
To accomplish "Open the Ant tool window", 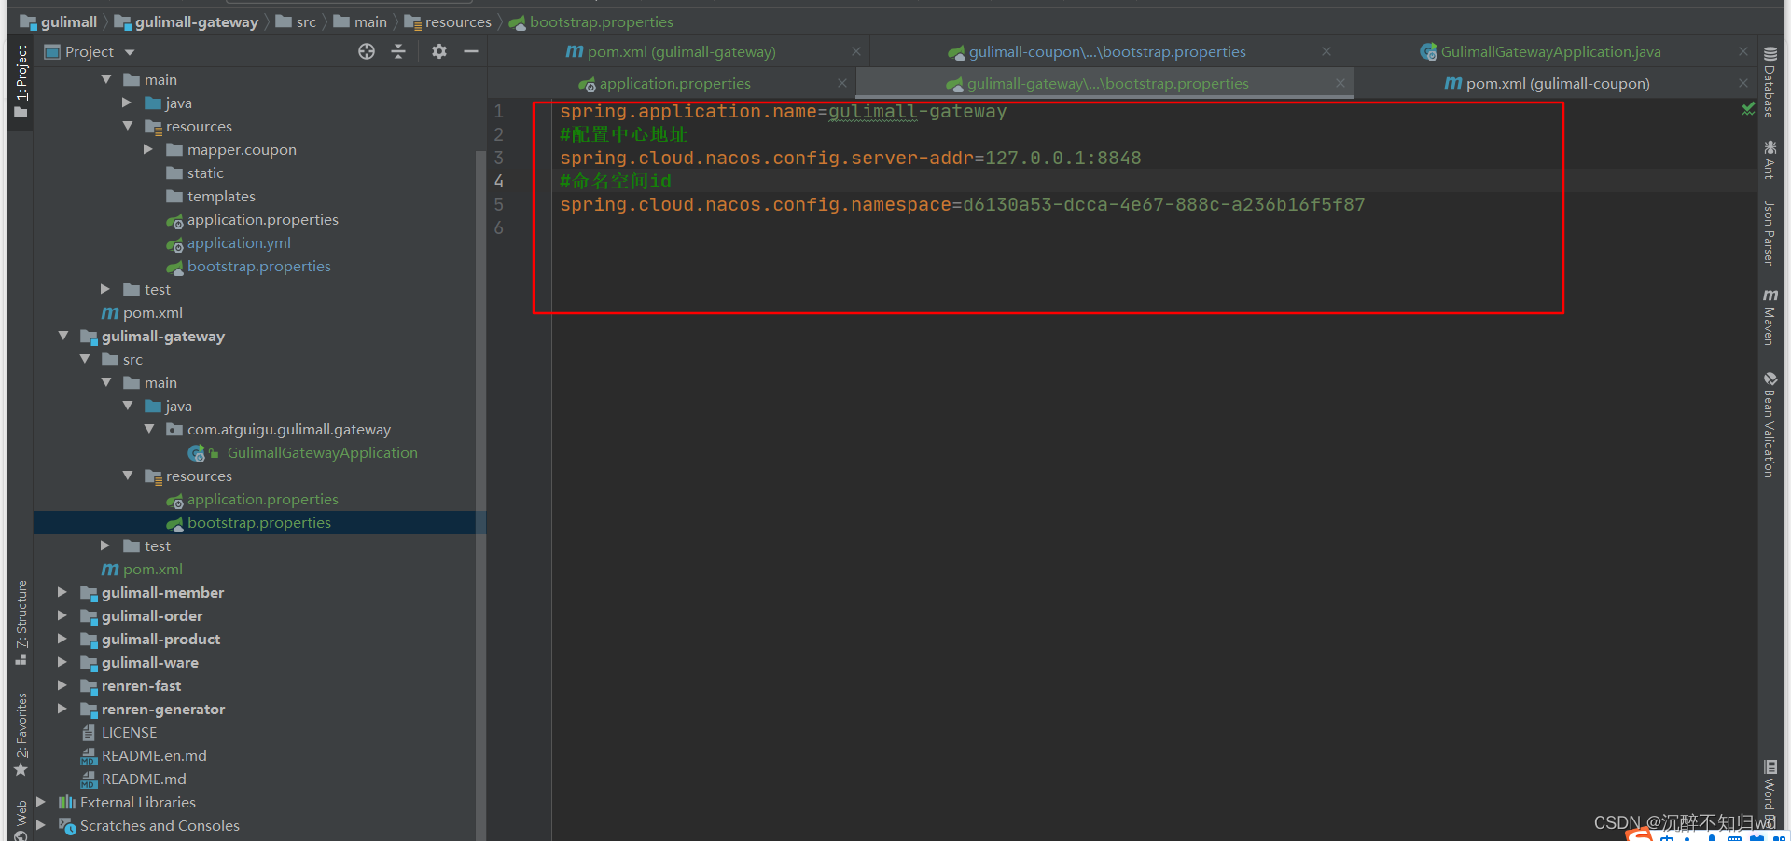I will tap(1770, 159).
